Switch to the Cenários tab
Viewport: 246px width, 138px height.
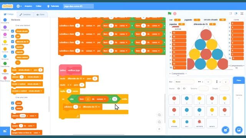(25, 15)
